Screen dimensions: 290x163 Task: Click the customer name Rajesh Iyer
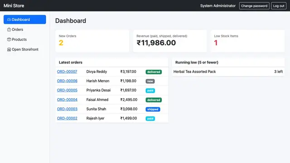95,118
